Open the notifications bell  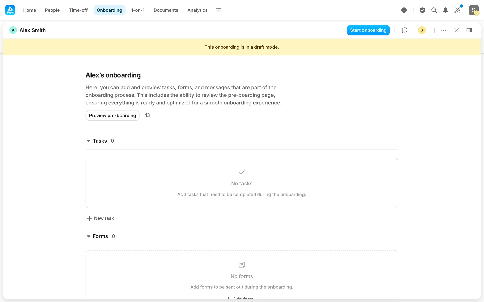coord(445,10)
